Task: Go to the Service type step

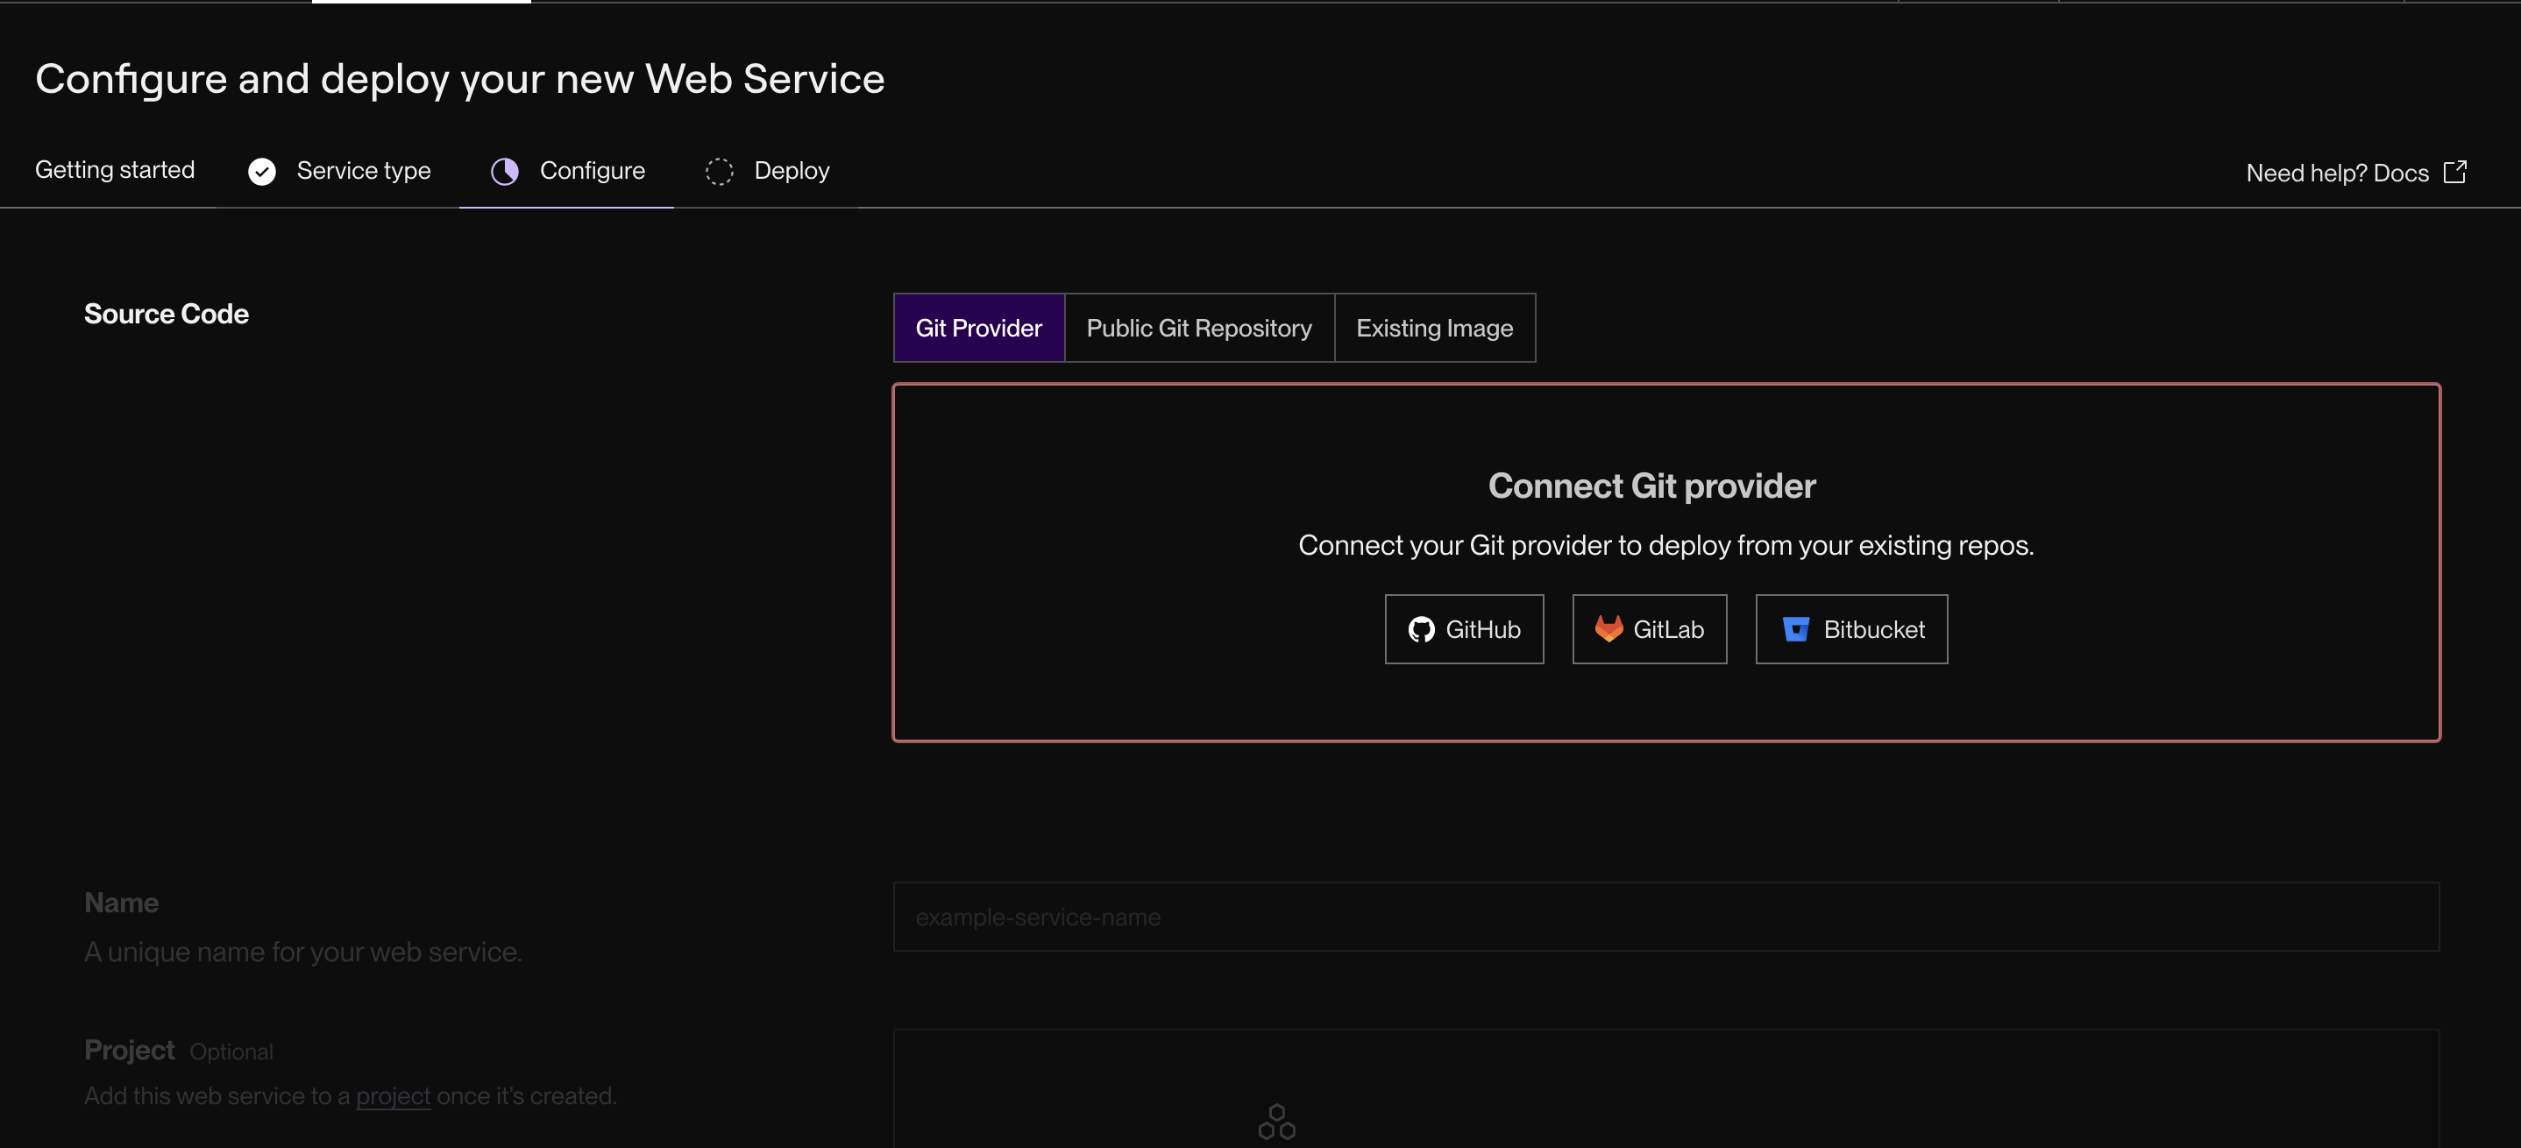Action: (363, 171)
